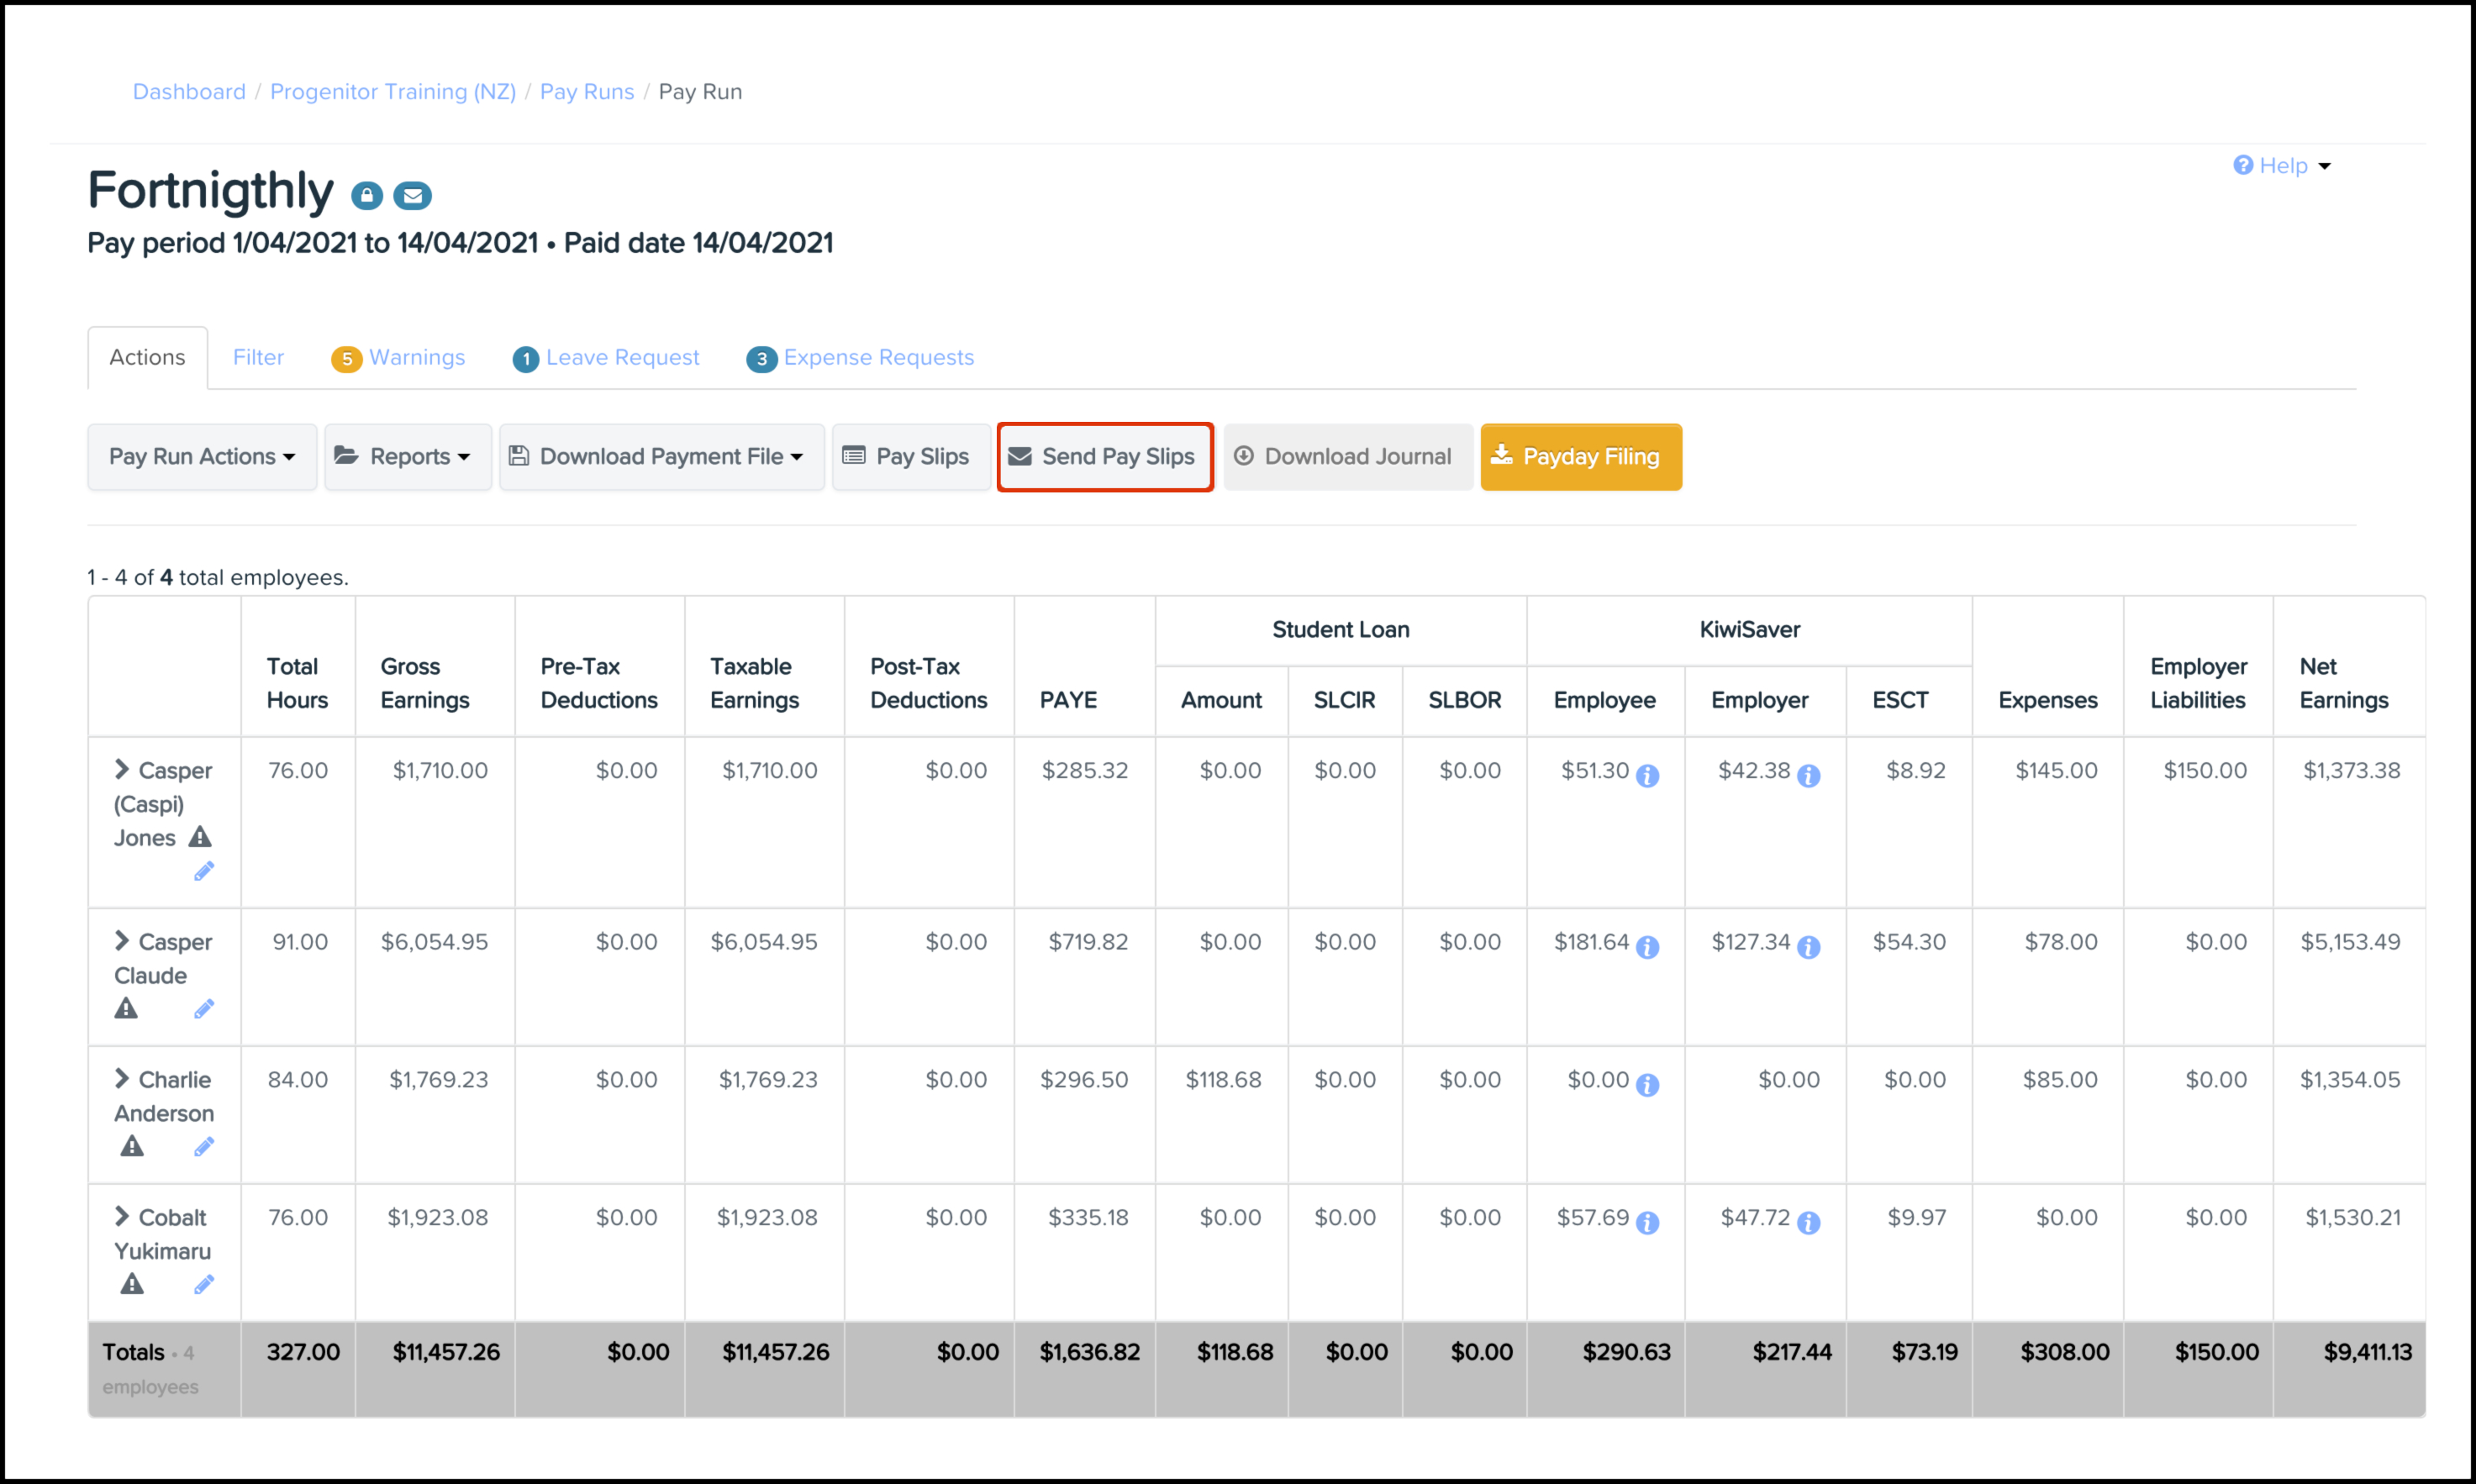Click the edit pencil for Casper (Caspi) Jones
Viewport: 2476px width, 1484px height.
point(204,872)
